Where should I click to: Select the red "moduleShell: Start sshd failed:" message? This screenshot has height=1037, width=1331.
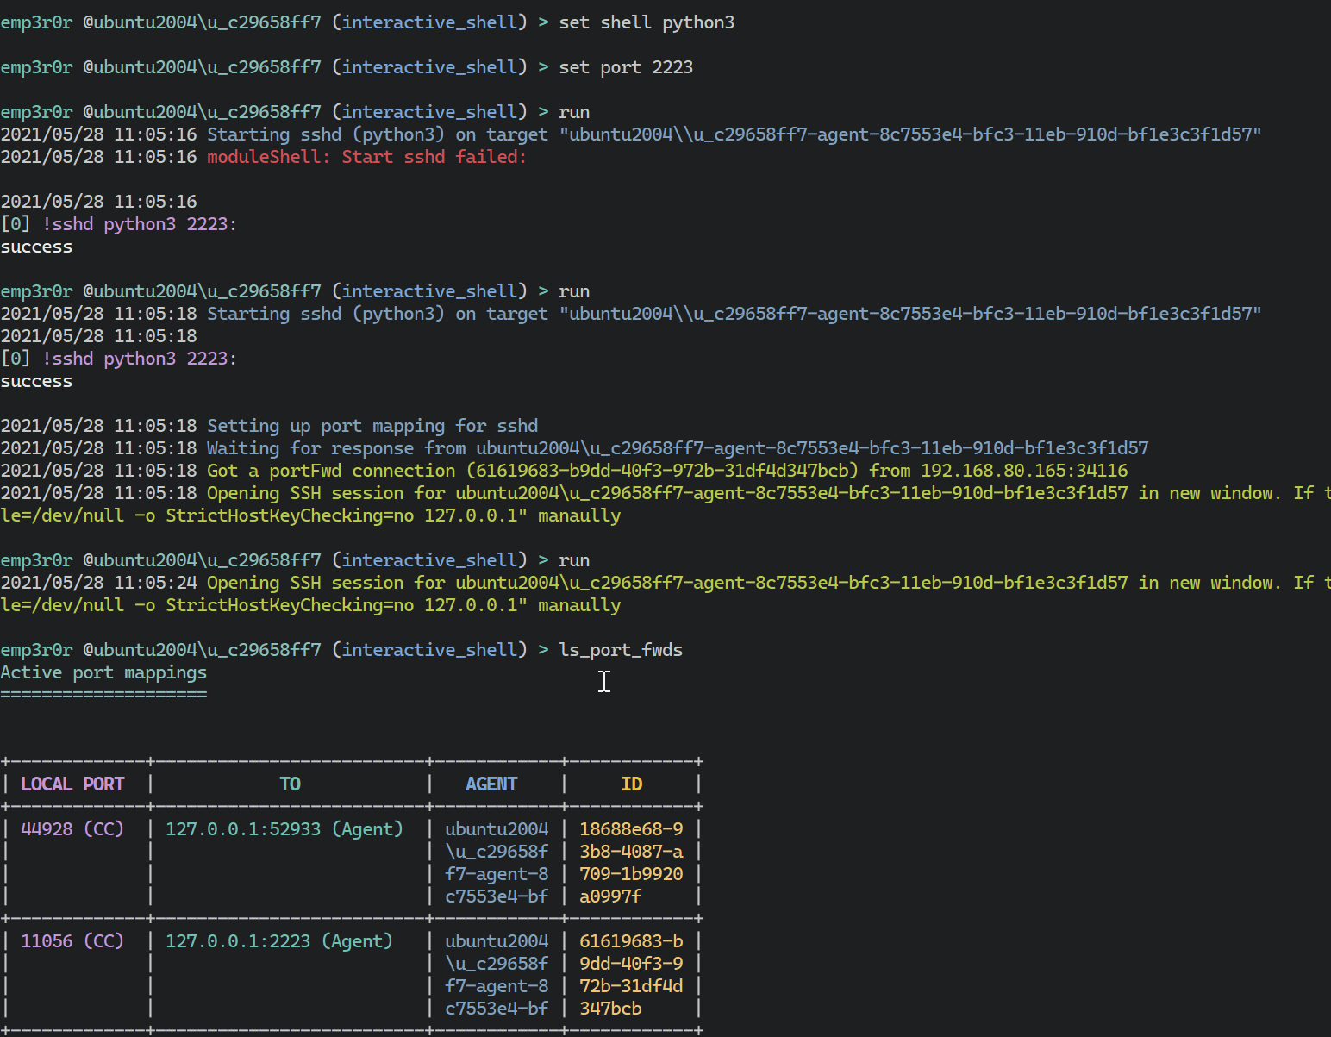(x=366, y=157)
